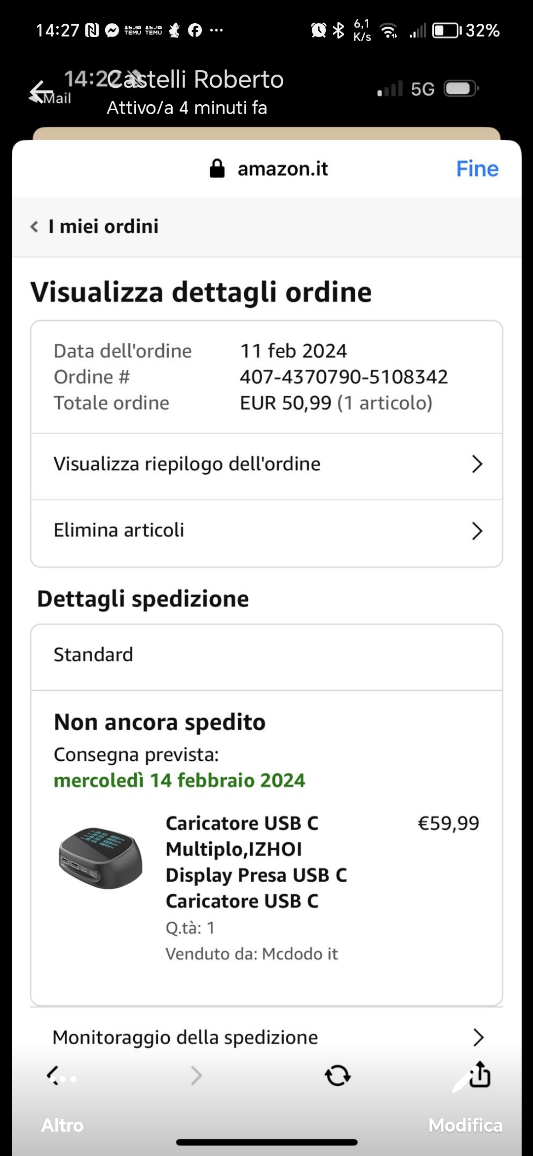Tap the Messenger notification icon in status bar

tap(112, 31)
